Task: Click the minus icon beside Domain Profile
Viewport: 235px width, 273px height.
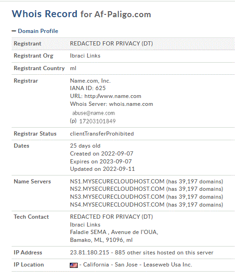Action: click(x=14, y=31)
